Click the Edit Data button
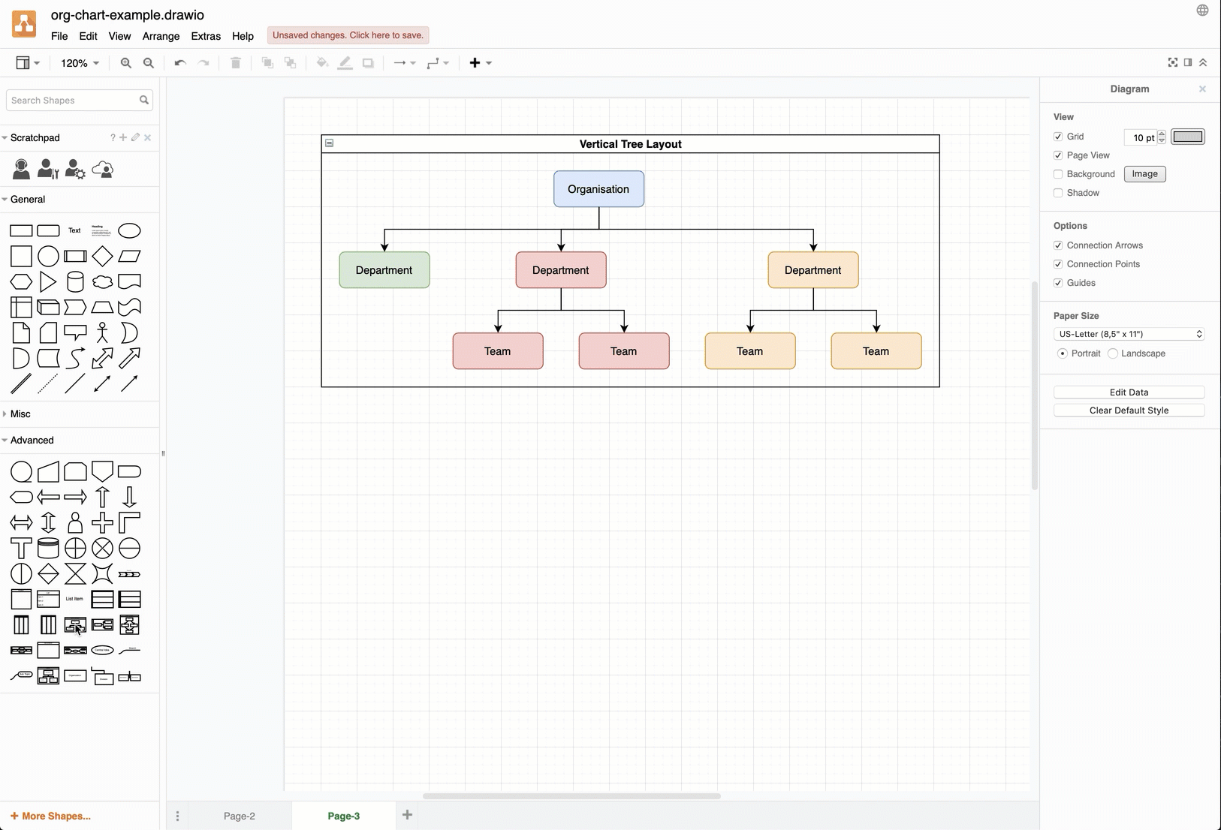Screen dimensions: 1221x830 pos(1129,392)
